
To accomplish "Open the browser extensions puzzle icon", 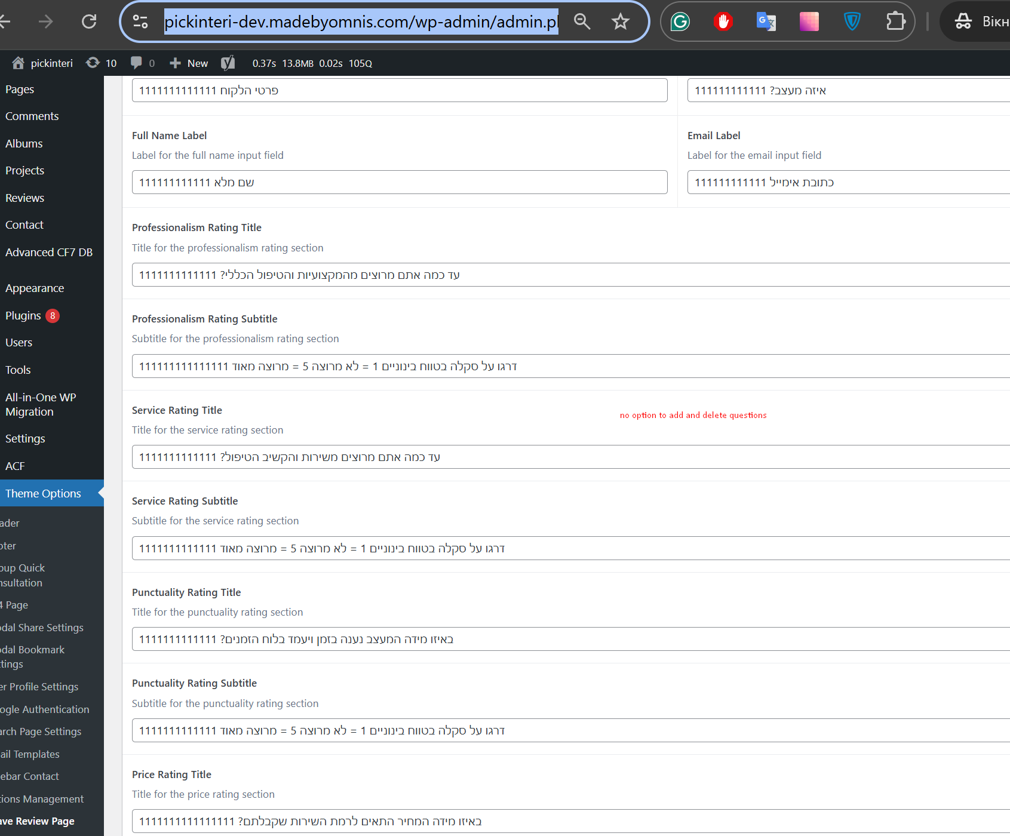I will [895, 22].
